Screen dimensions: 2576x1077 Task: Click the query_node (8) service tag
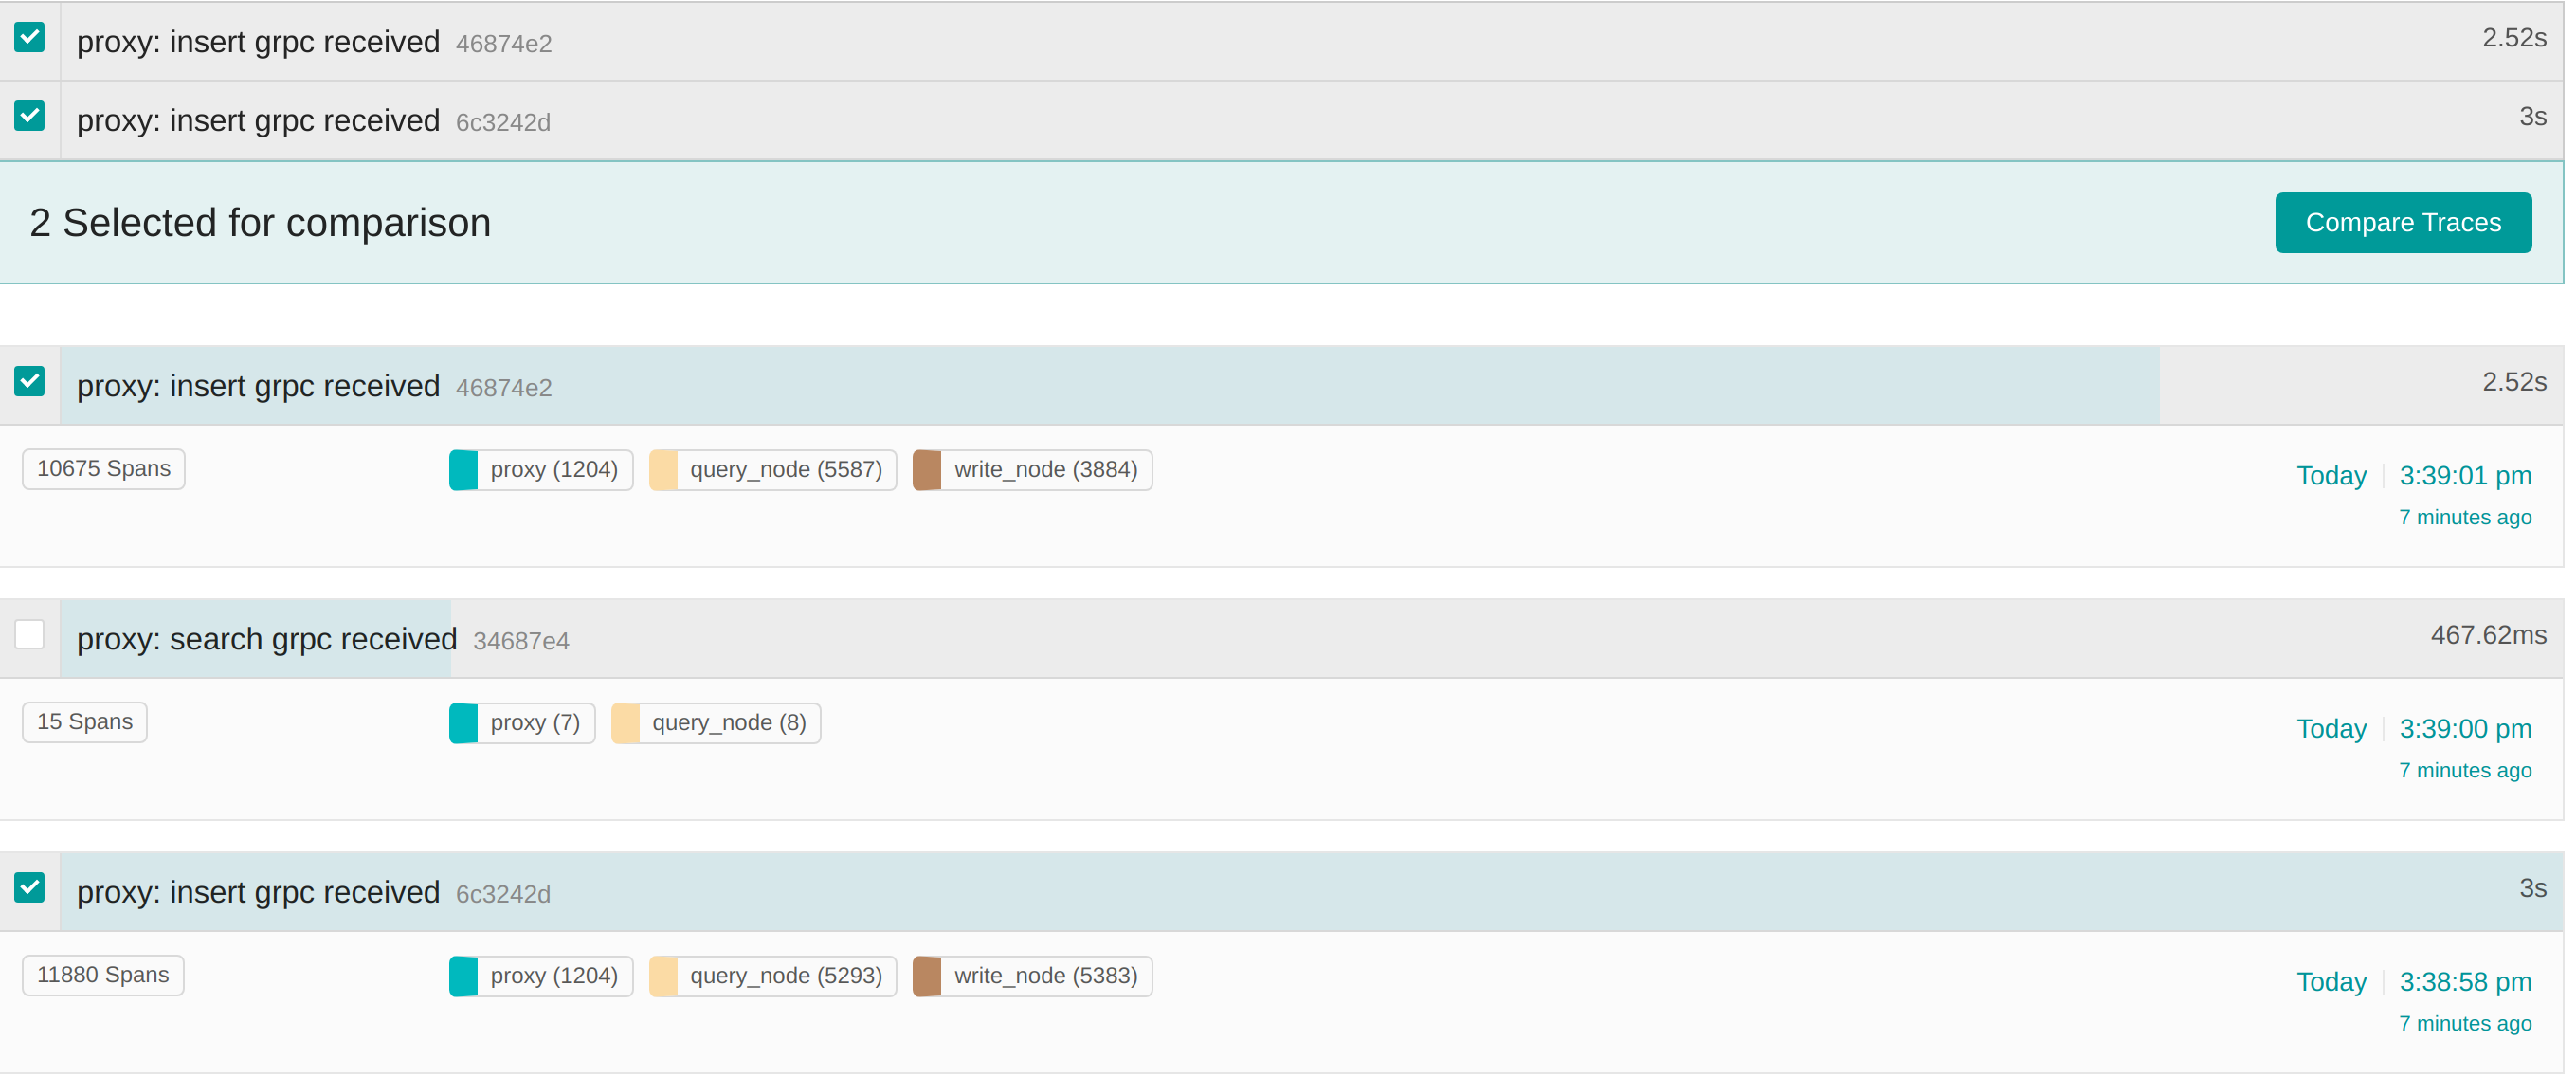pyautogui.click(x=716, y=723)
